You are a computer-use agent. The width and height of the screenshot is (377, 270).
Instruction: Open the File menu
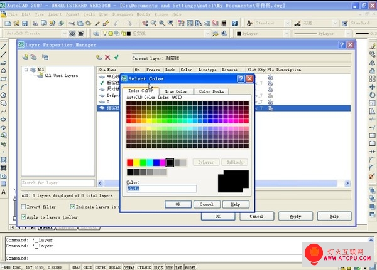(x=13, y=14)
